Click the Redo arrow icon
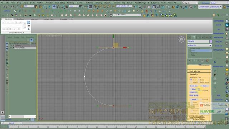229x129 pixels. pos(8,6)
